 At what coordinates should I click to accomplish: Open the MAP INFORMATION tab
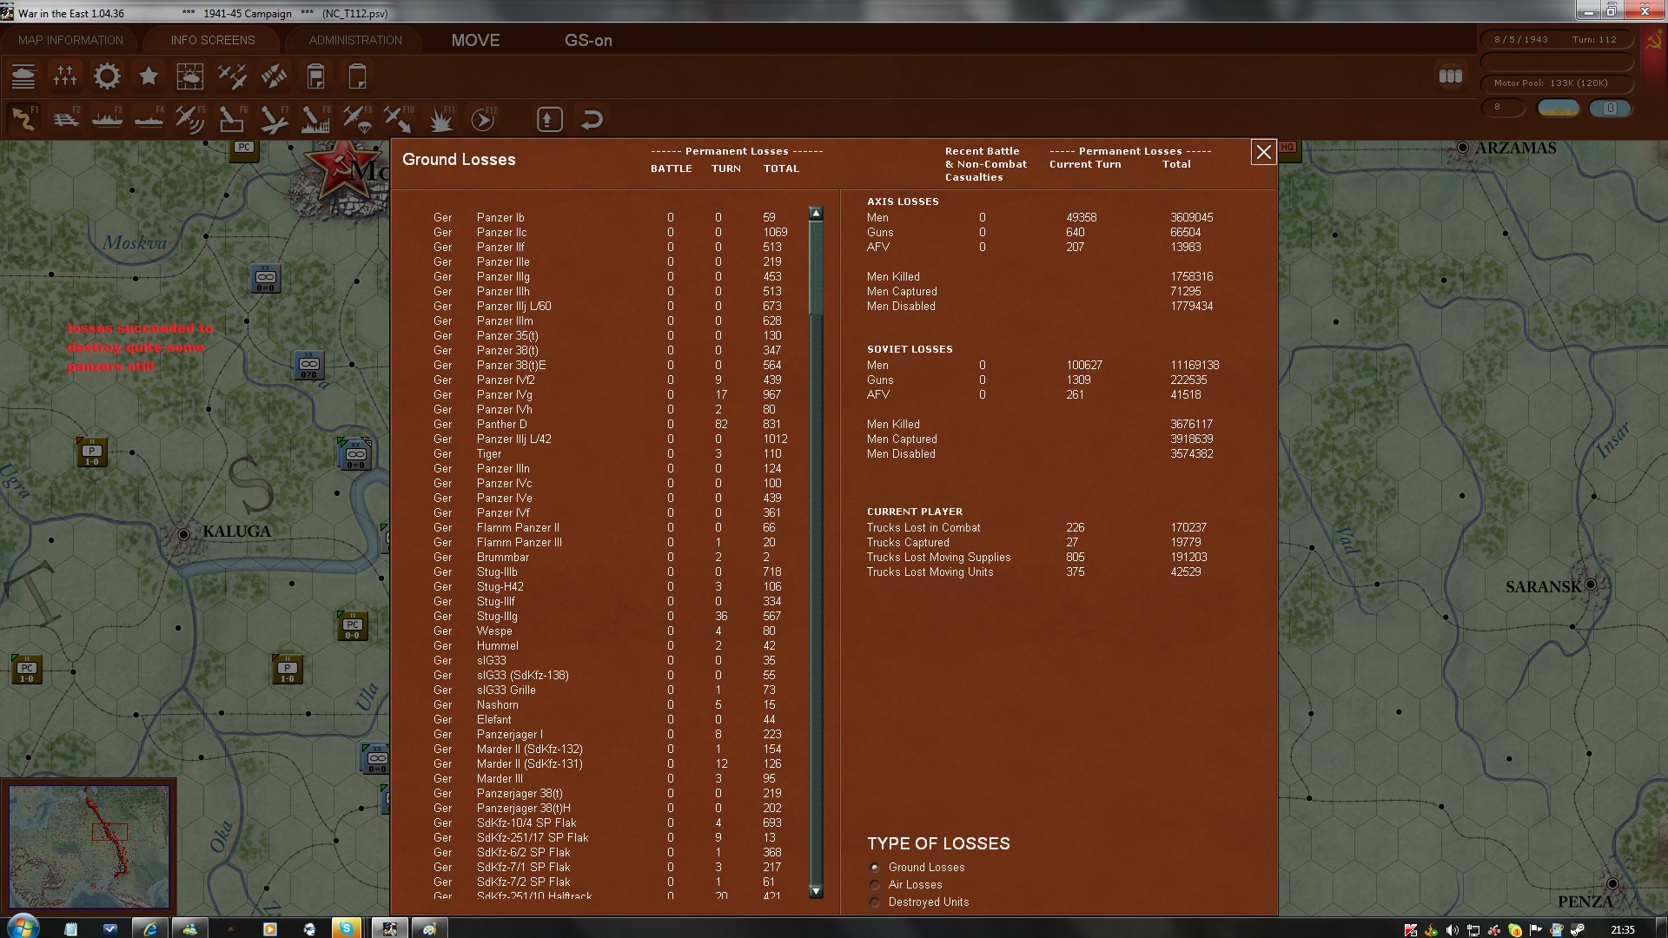point(70,40)
